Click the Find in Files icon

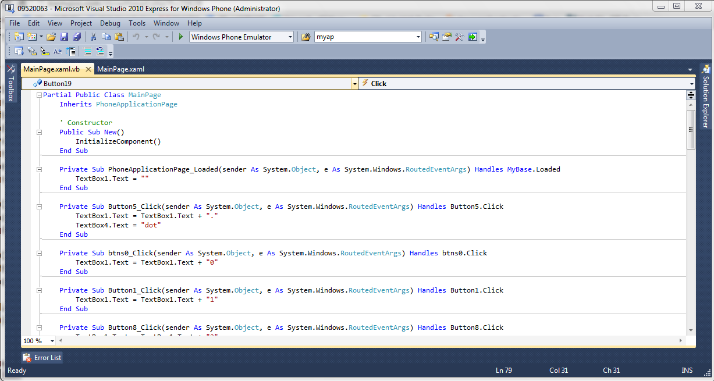click(x=306, y=37)
